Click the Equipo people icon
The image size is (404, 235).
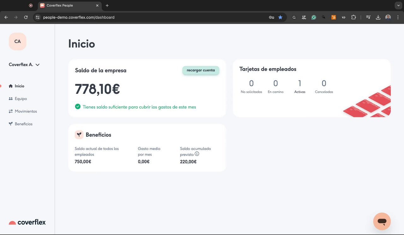[x=11, y=99]
